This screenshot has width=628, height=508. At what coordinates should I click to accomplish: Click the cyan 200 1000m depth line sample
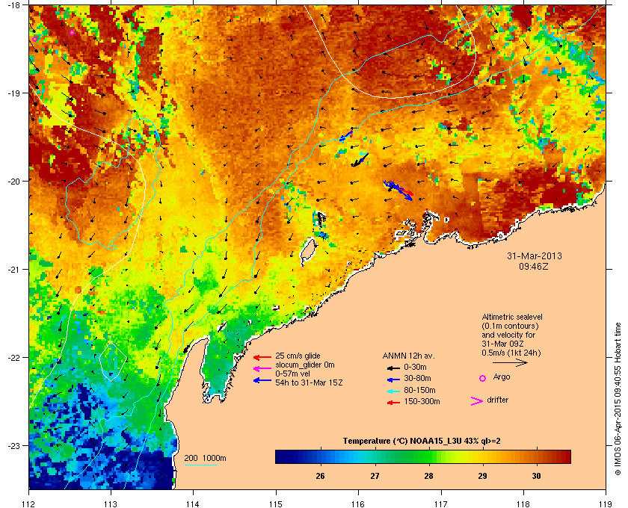(x=201, y=465)
